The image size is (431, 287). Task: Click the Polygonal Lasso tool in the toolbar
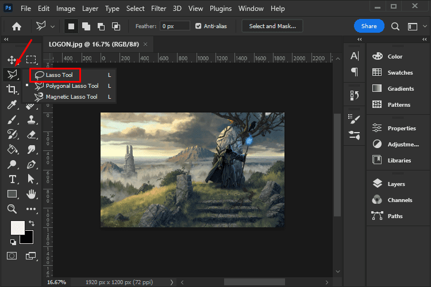pos(12,75)
